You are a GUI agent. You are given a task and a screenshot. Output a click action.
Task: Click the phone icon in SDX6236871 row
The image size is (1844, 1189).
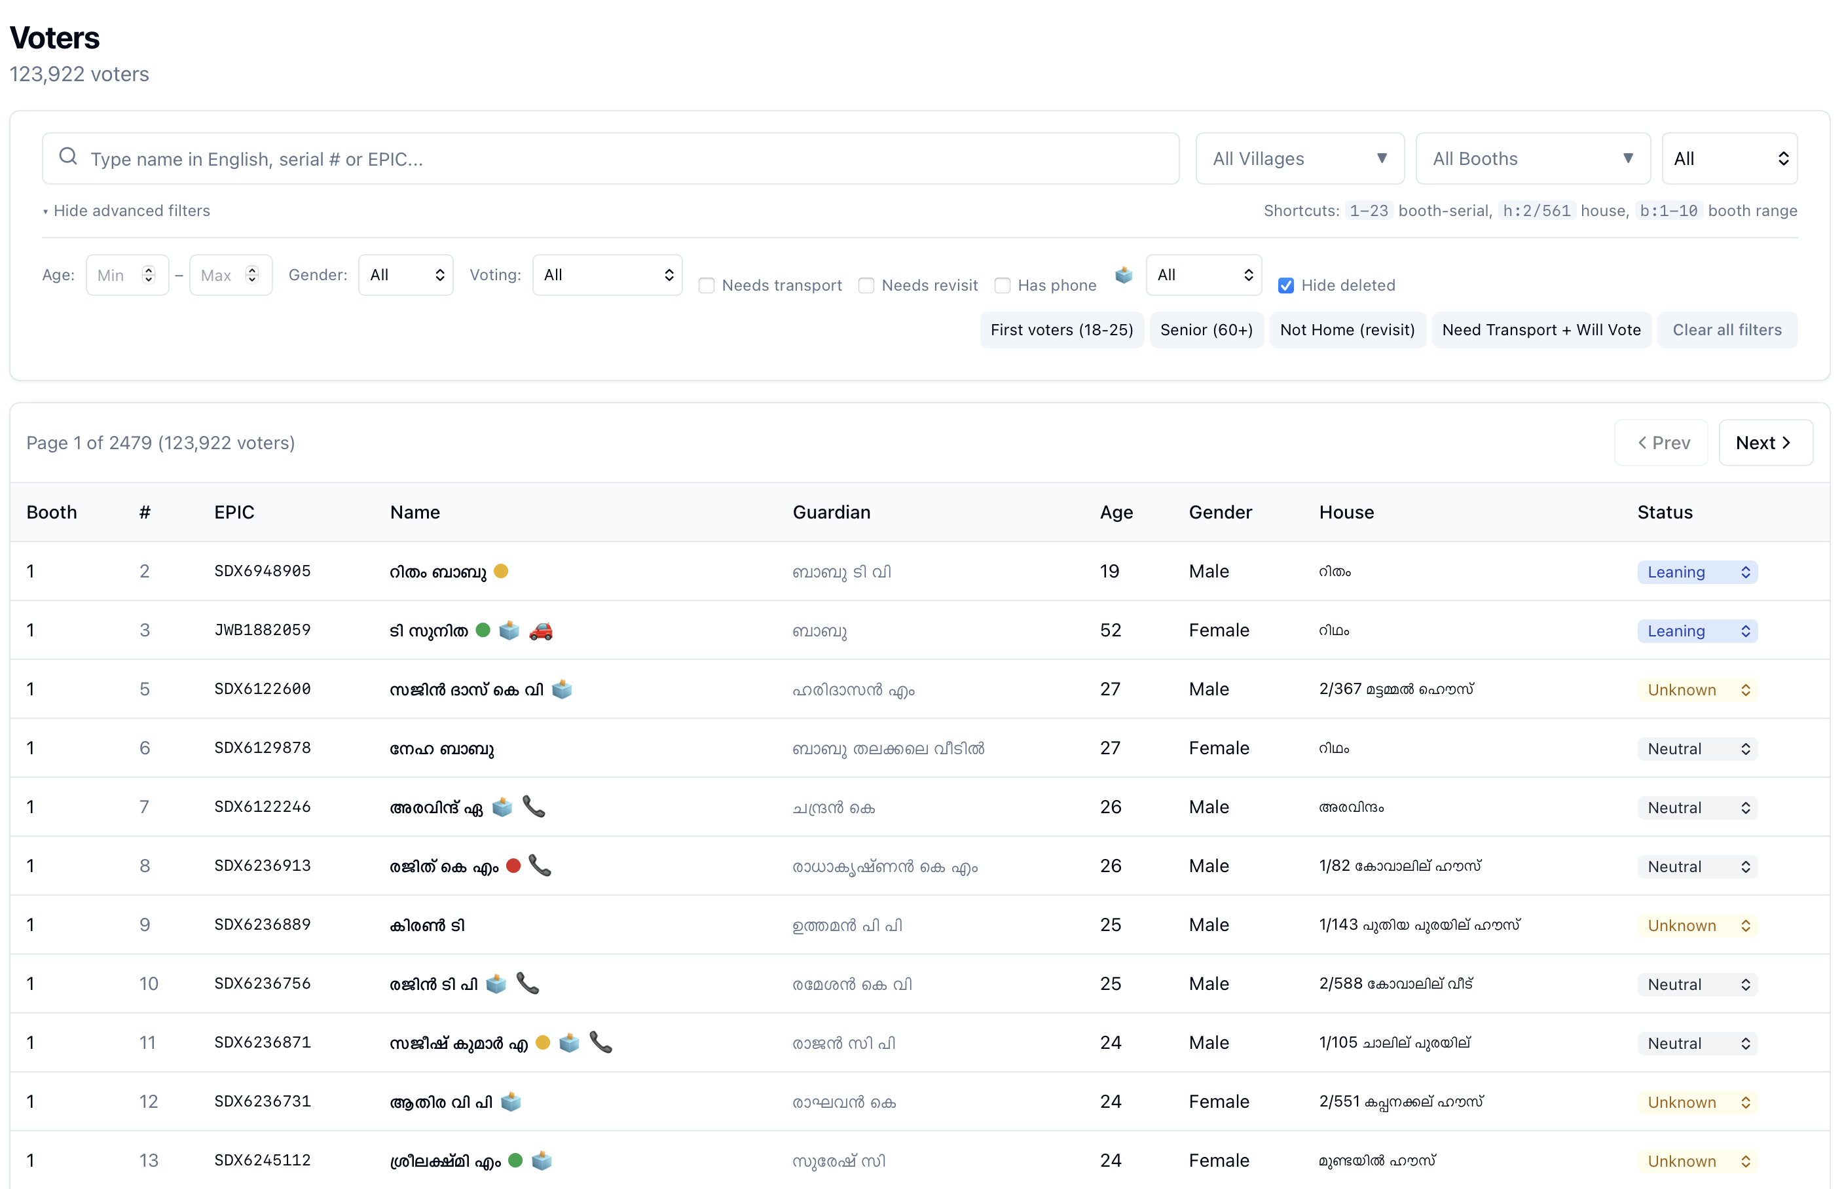pyautogui.click(x=600, y=1042)
